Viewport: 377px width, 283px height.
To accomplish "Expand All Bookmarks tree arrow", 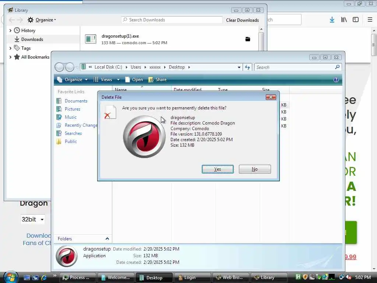I will click(10, 57).
